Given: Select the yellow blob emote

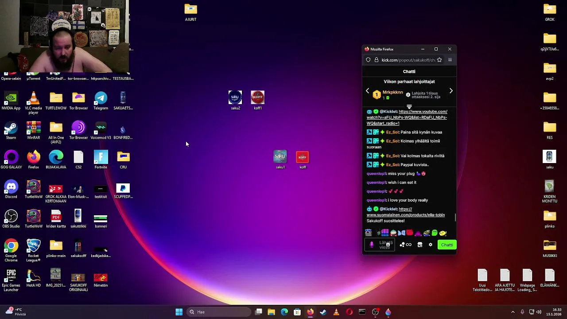Looking at the screenshot, I should pos(443,233).
